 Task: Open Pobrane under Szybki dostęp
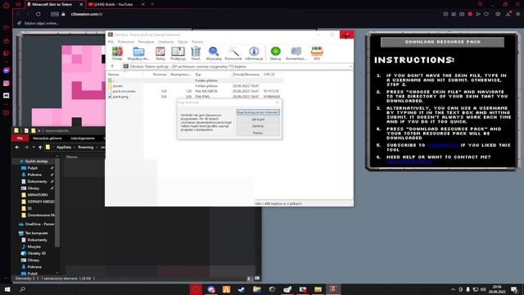tap(34, 175)
